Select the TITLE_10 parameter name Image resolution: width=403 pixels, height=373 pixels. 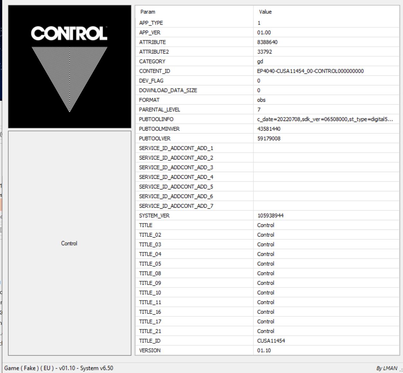click(150, 292)
